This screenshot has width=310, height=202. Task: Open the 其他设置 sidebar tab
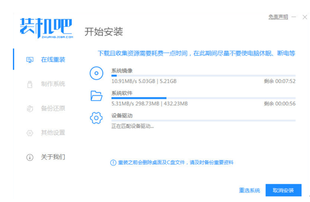(x=53, y=133)
